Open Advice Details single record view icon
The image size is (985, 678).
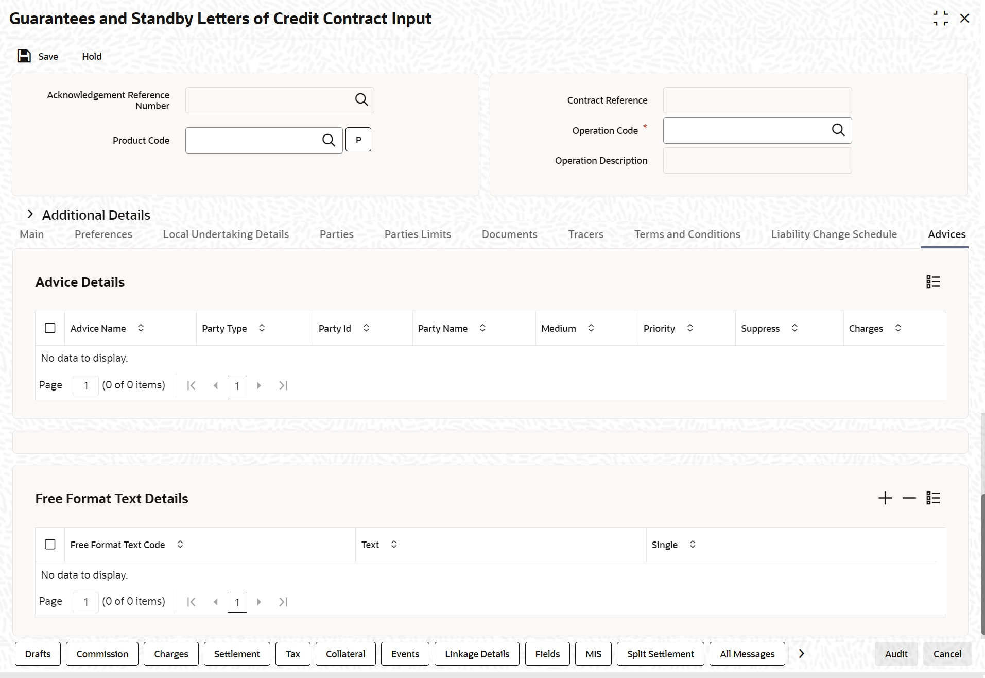(933, 282)
